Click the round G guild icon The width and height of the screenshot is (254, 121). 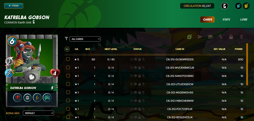[x=225, y=6]
